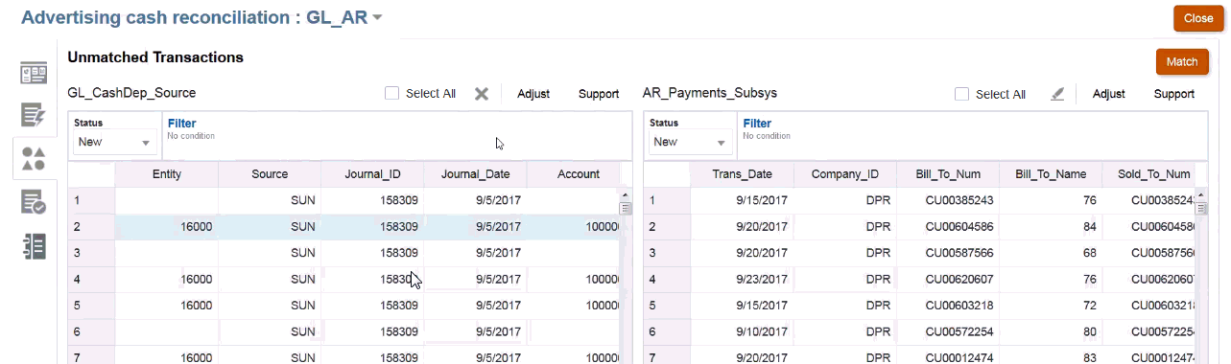The image size is (1231, 364).
Task: Select row 1 header in AR_Payments_Subsys
Action: tap(667, 200)
